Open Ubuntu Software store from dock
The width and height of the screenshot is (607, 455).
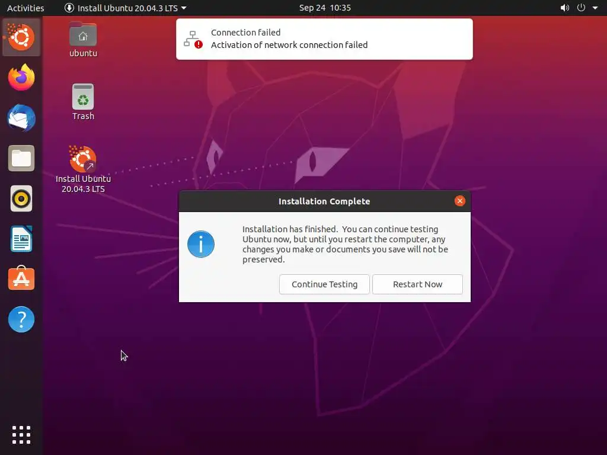(x=21, y=278)
